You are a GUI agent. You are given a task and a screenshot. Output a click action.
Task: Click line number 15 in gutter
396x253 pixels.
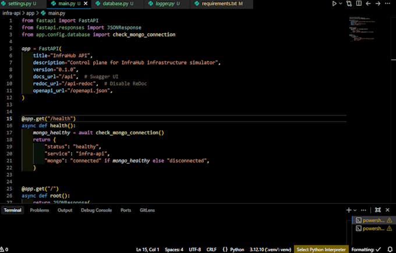(x=9, y=119)
